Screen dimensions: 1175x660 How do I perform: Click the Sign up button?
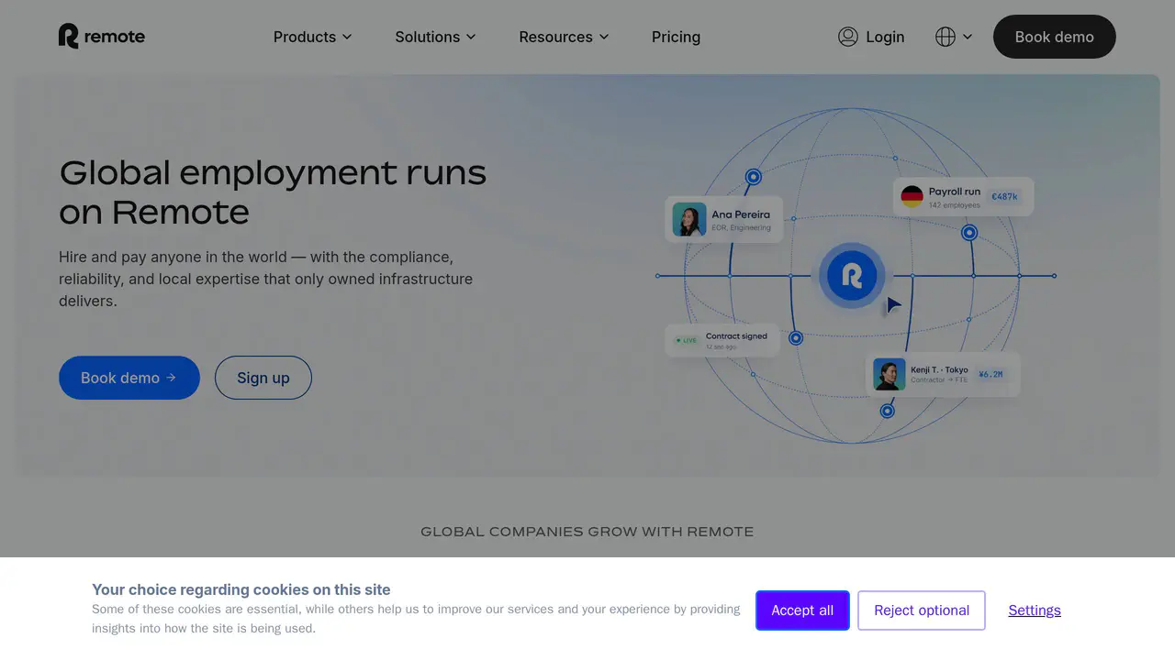pos(263,378)
